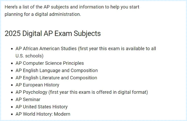This screenshot has height=121, width=187.
Task: Click the AP Psychology list entry
Action: point(82,92)
